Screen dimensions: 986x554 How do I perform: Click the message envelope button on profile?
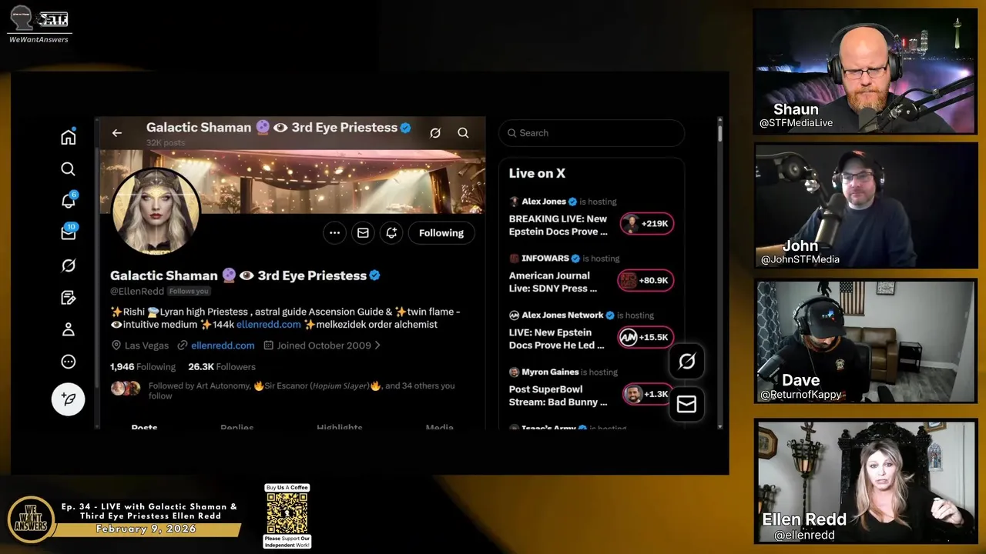coord(363,233)
